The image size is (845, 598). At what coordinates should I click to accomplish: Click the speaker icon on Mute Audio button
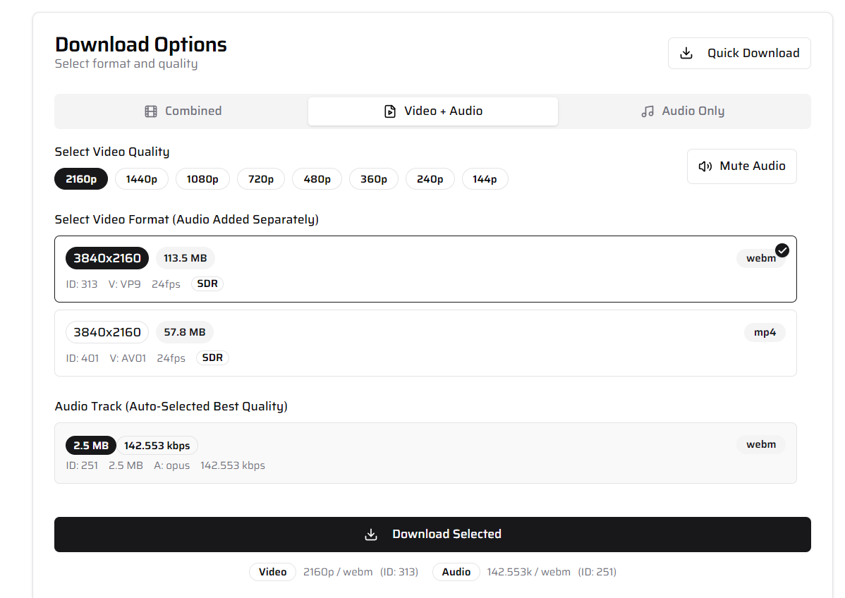pos(705,166)
